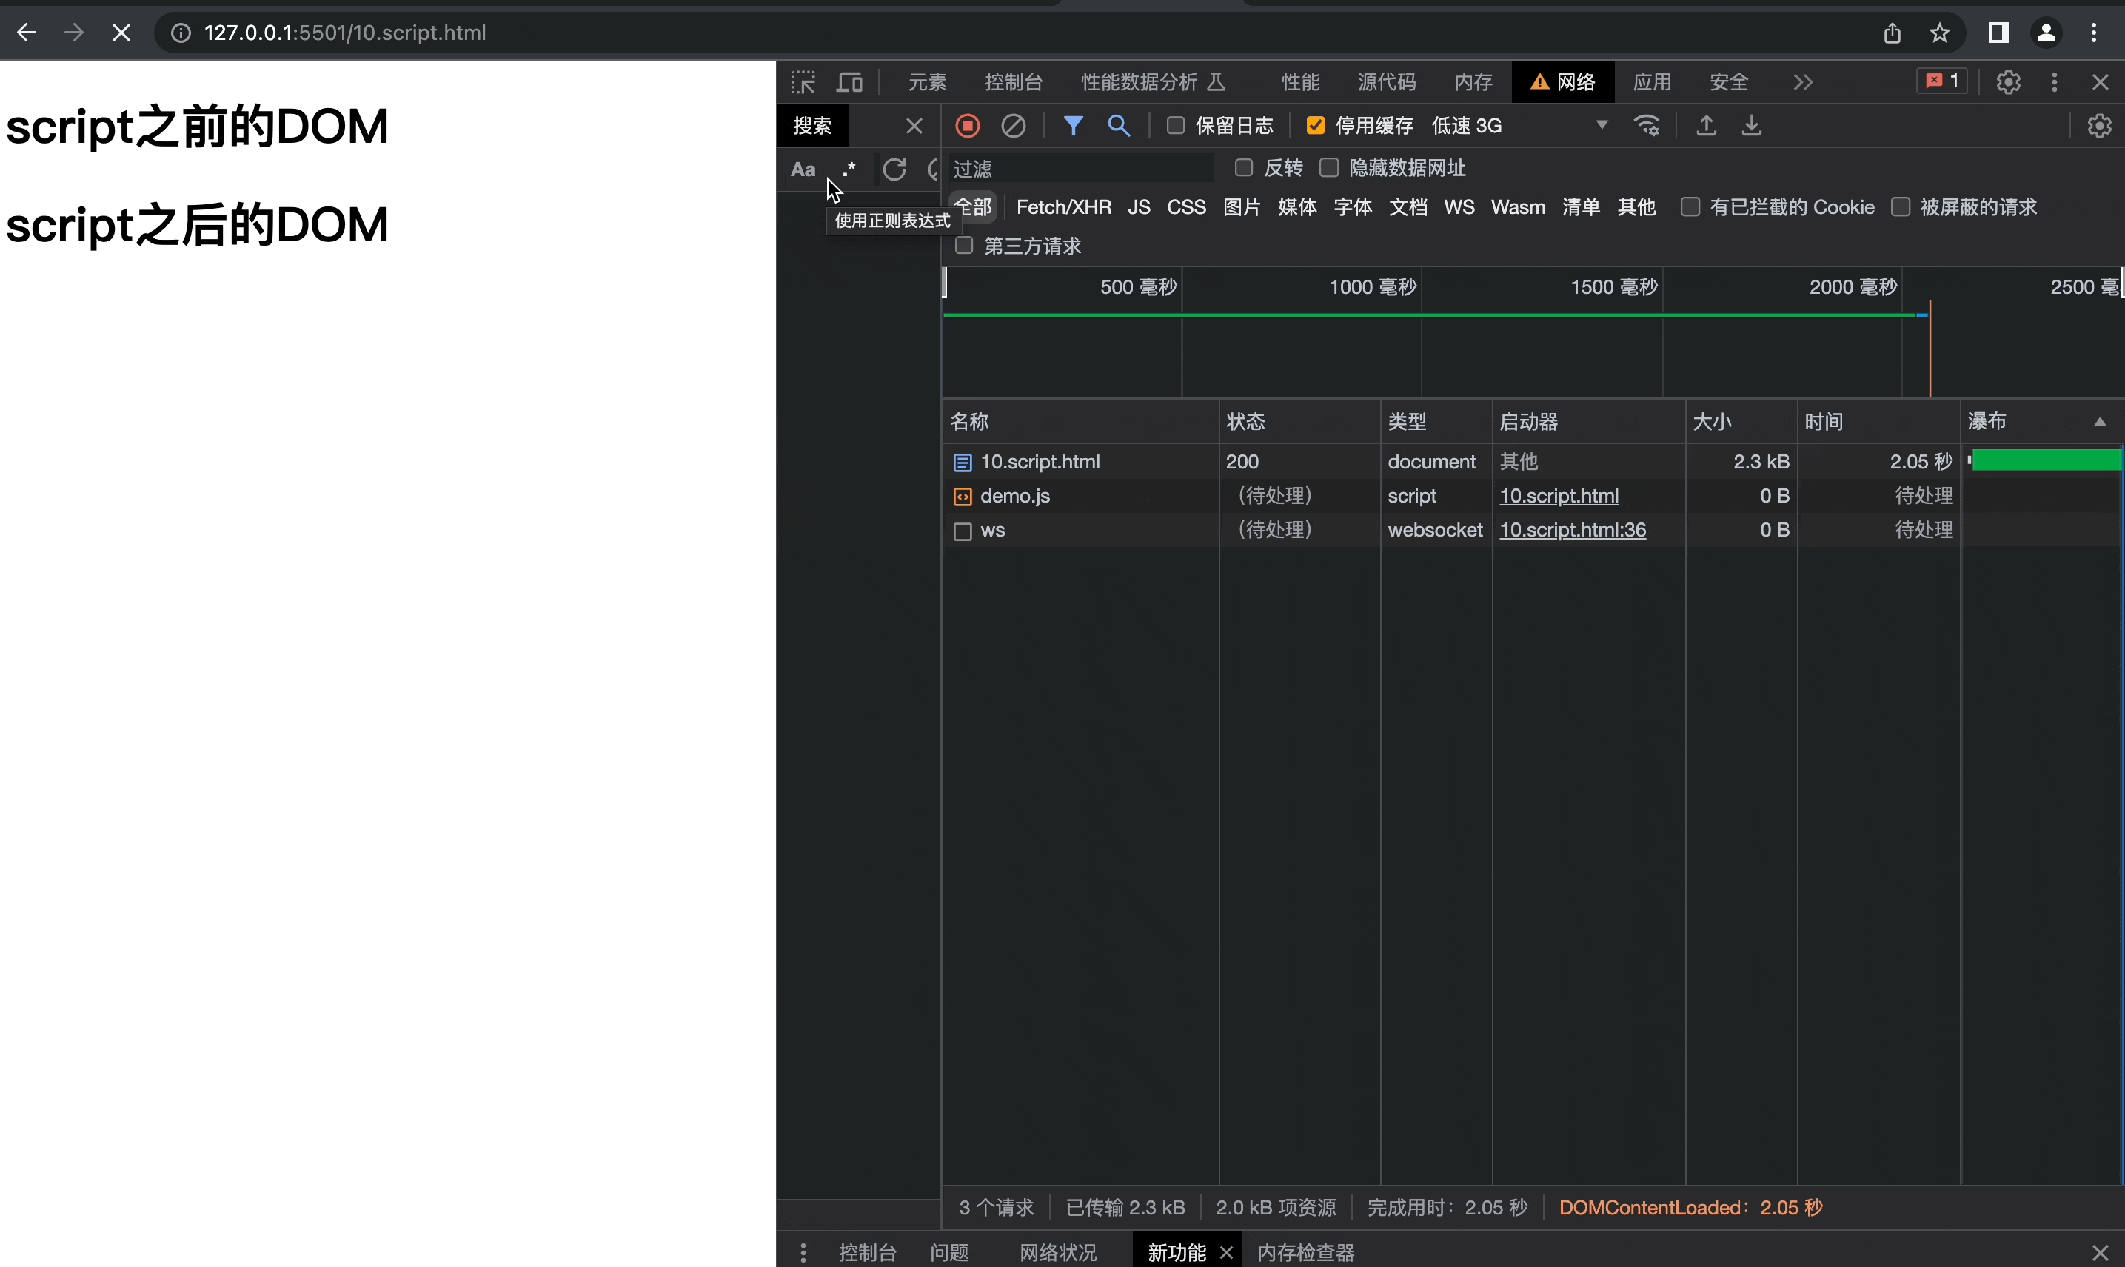Viewport: 2125px width, 1267px height.
Task: Uncheck the 停用缓存 checkbox
Action: 1315,126
